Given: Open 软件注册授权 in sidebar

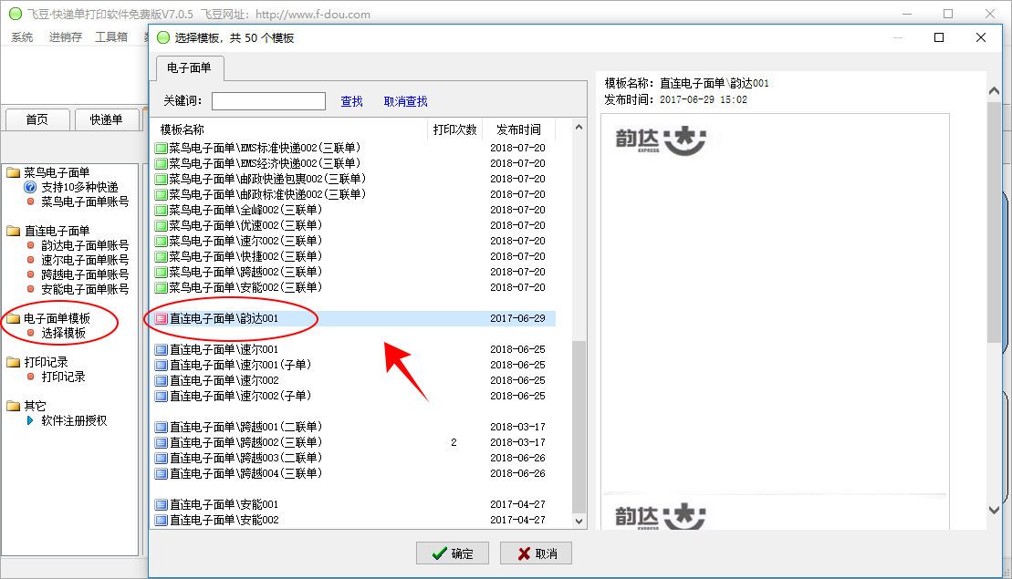Looking at the screenshot, I should [74, 420].
